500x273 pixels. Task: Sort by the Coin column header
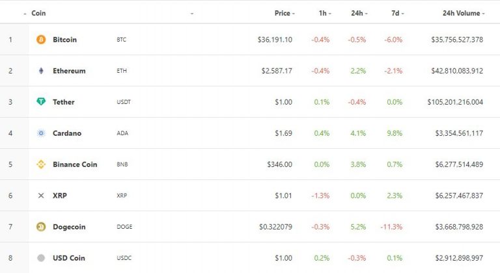[x=38, y=13]
